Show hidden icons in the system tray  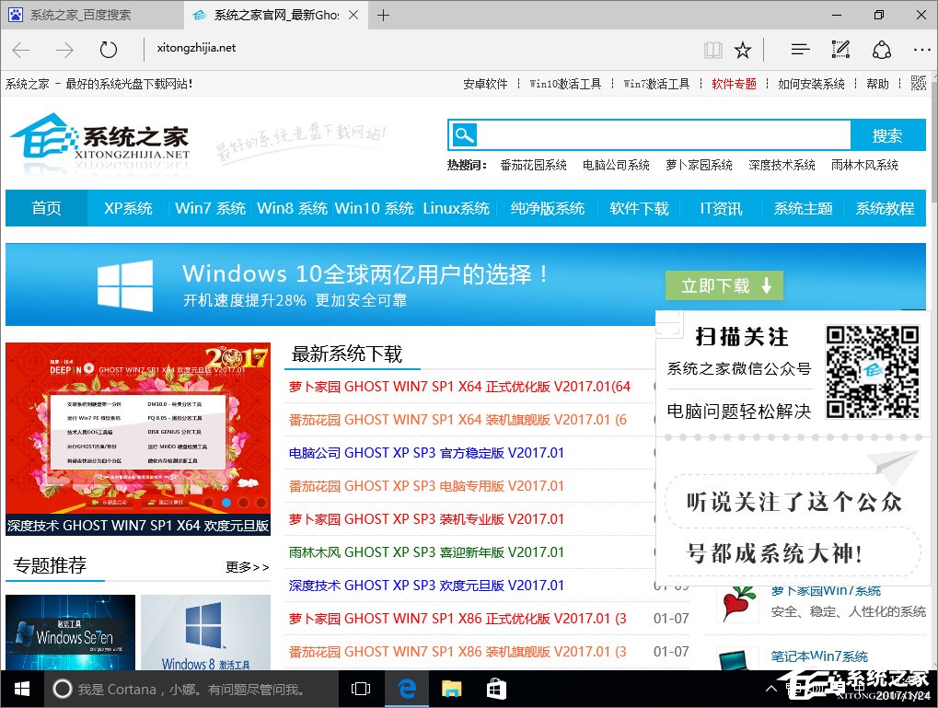771,689
